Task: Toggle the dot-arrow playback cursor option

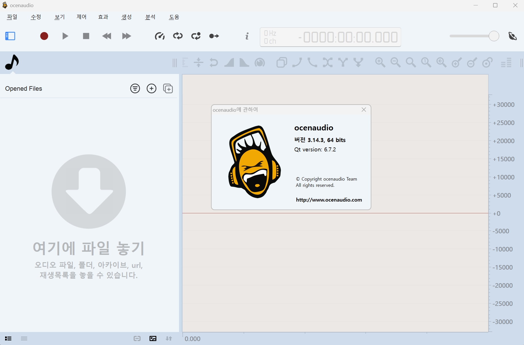Action: pyautogui.click(x=214, y=36)
